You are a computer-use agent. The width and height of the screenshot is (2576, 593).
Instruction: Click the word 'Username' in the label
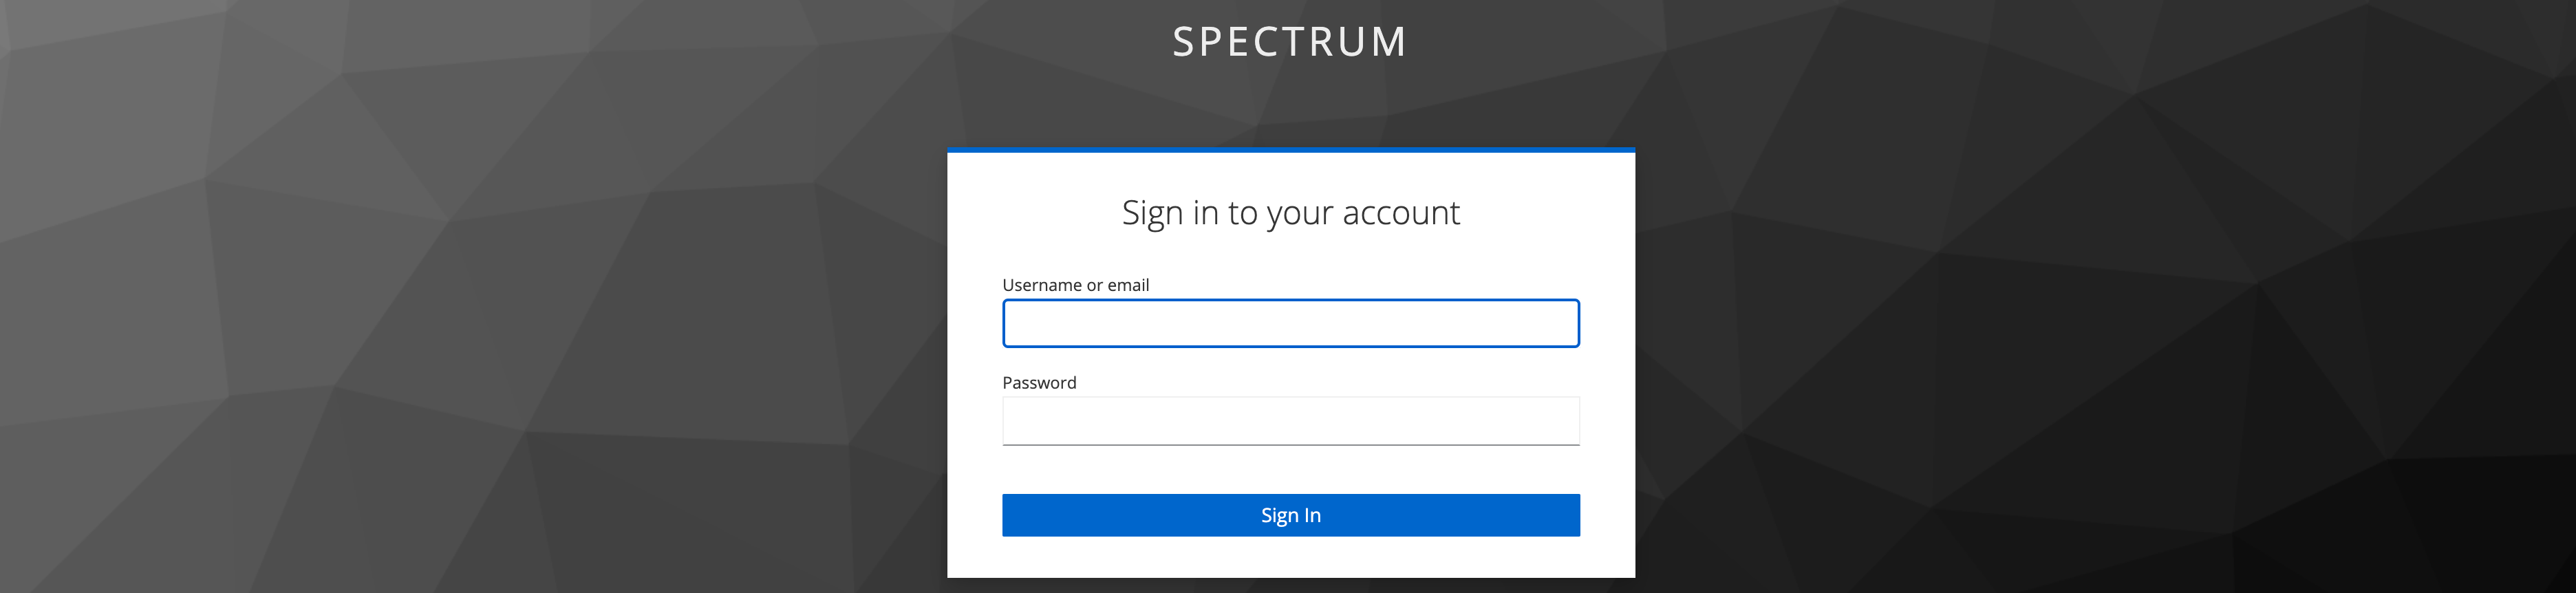(1042, 285)
